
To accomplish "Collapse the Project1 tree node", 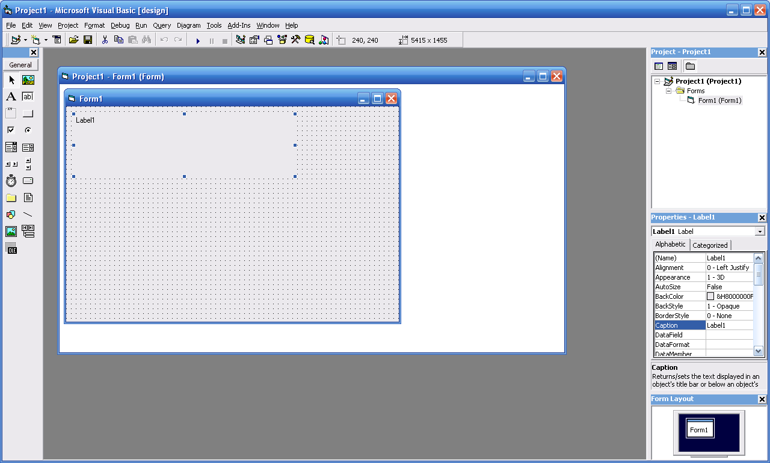I will tap(658, 81).
